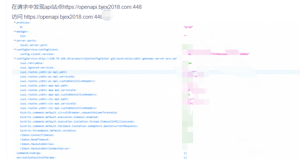Select hystrix.threadpool.default.coreSize row
This screenshot has height=159, width=300.
(x=48, y=130)
